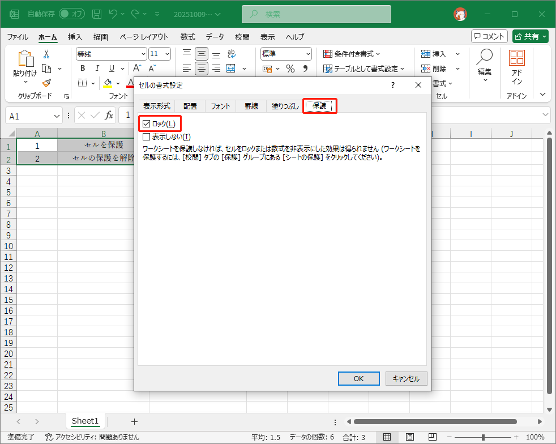Screen dimensions: 556x444
Task: Click the Italic formatting icon
Action: coord(97,69)
